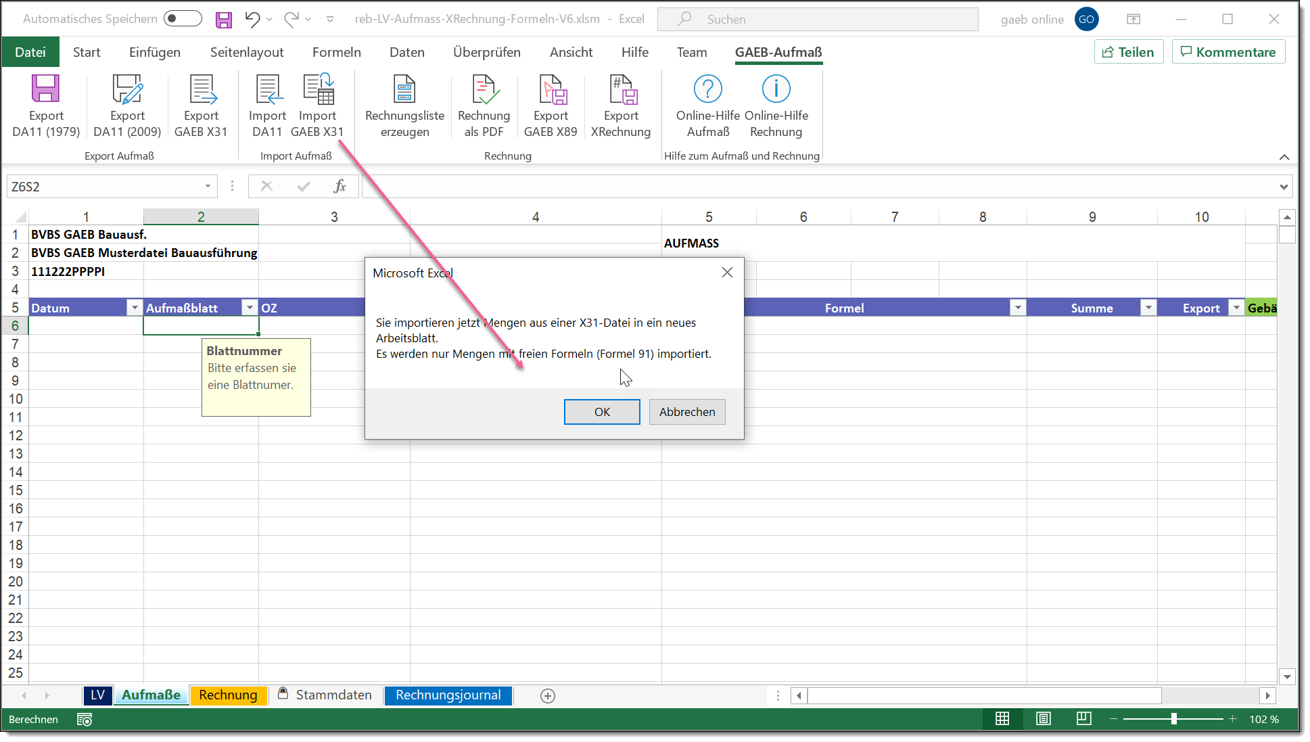This screenshot has width=1310, height=742.
Task: Switch to Page Layout view in status bar
Action: coord(1044,719)
